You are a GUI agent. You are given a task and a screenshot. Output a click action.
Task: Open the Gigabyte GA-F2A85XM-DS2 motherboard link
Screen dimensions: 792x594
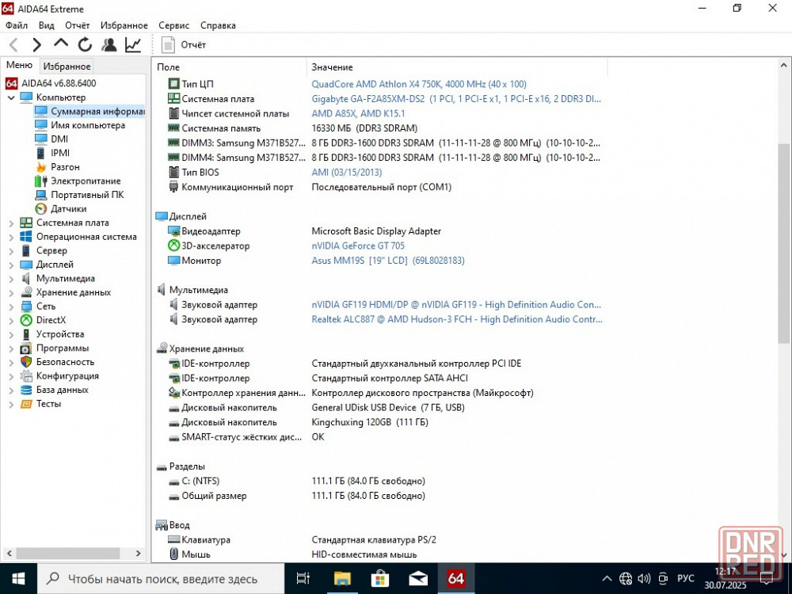click(456, 99)
